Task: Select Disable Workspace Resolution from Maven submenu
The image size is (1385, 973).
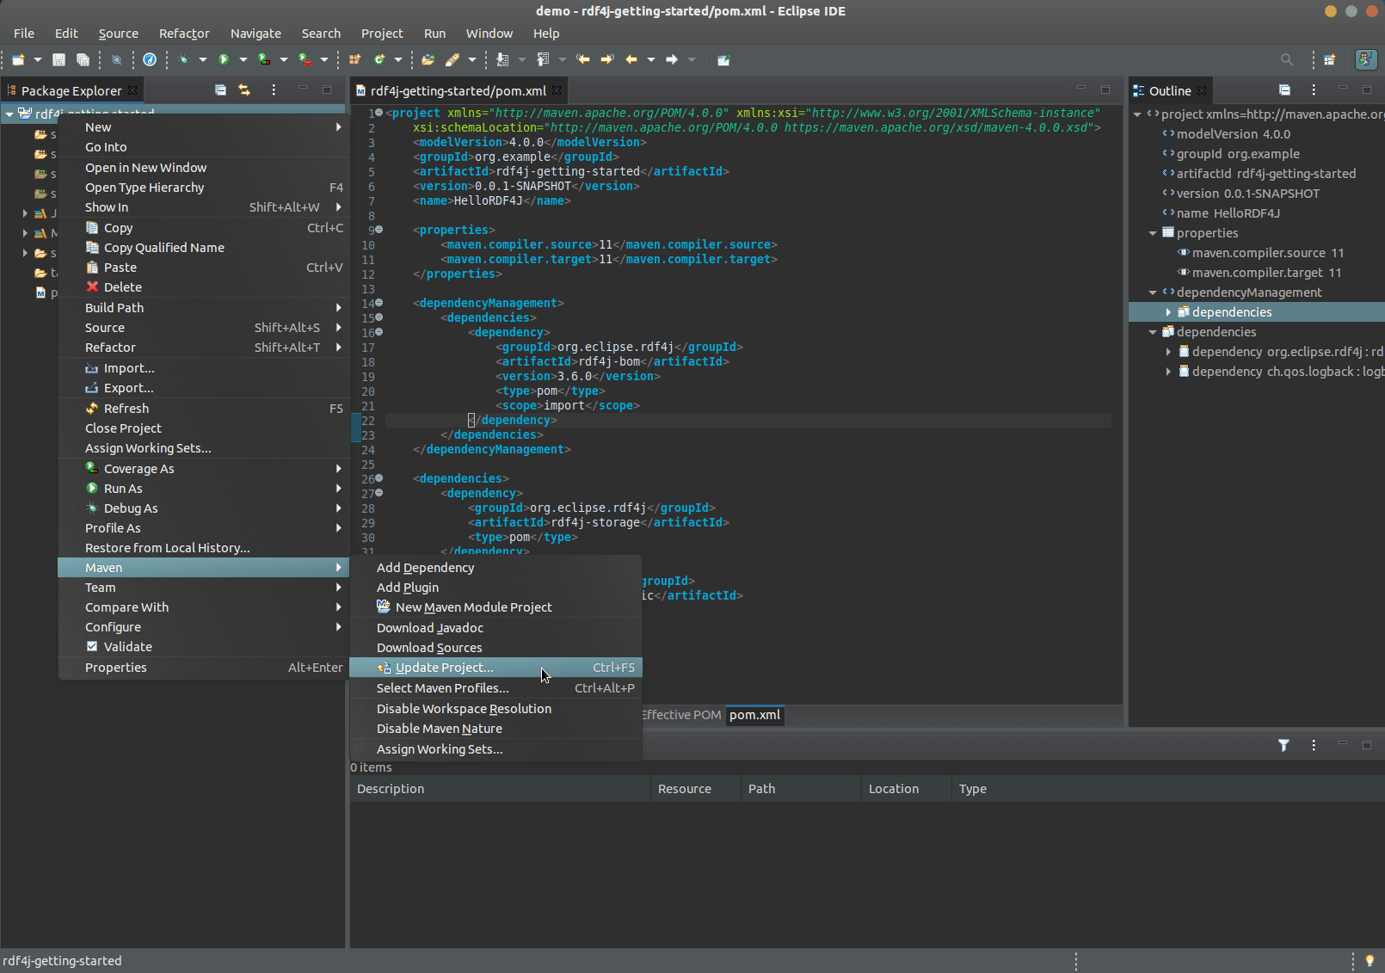Action: (x=464, y=708)
